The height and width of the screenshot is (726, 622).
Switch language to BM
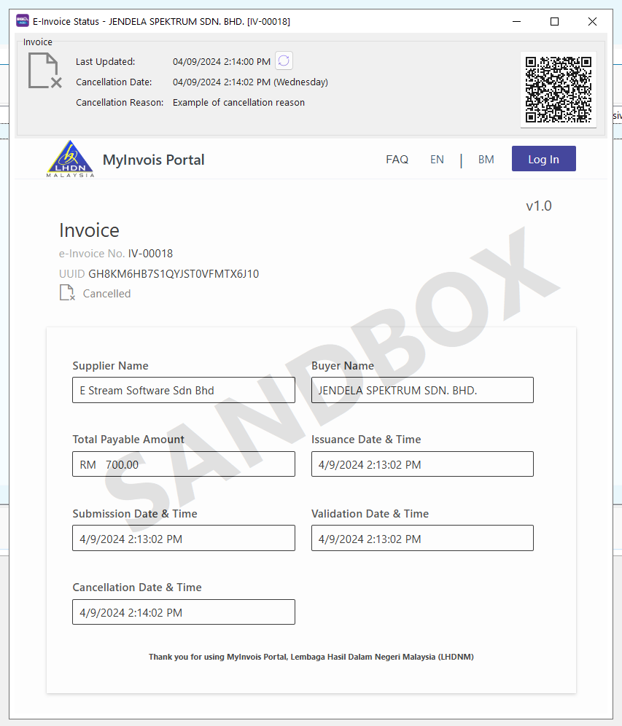(x=486, y=159)
